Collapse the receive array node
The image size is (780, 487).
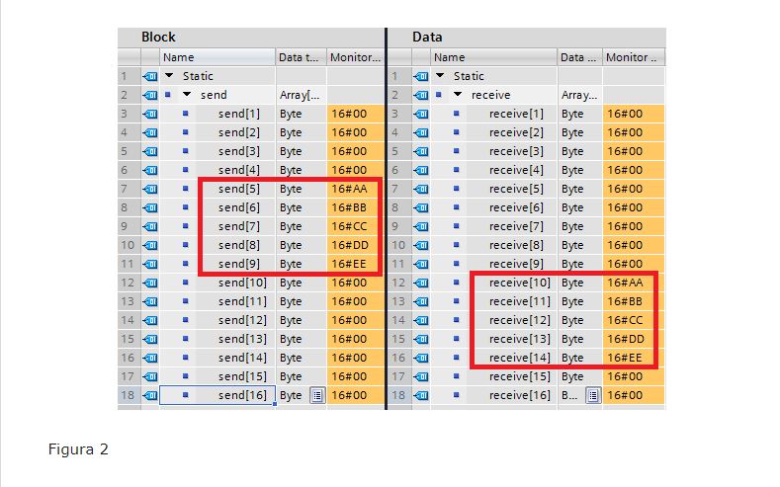click(x=458, y=96)
